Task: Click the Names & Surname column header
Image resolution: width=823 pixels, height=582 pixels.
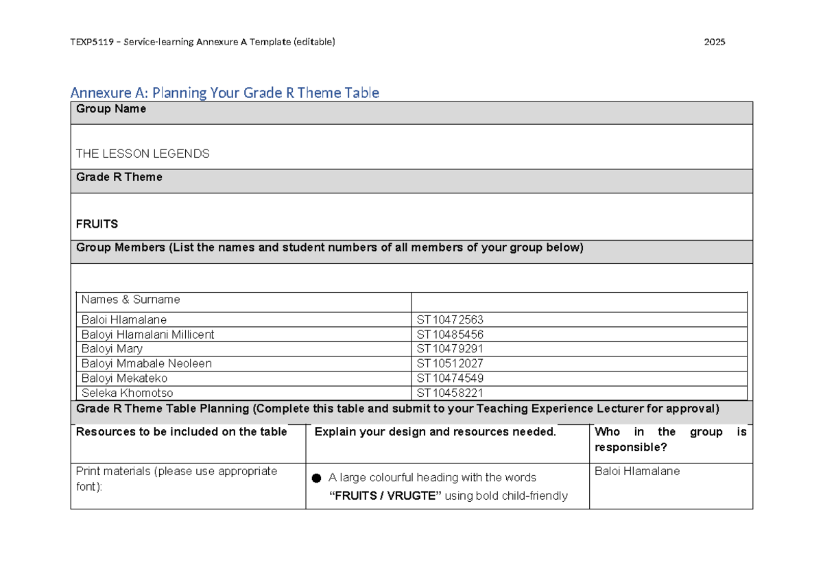Action: coord(131,300)
